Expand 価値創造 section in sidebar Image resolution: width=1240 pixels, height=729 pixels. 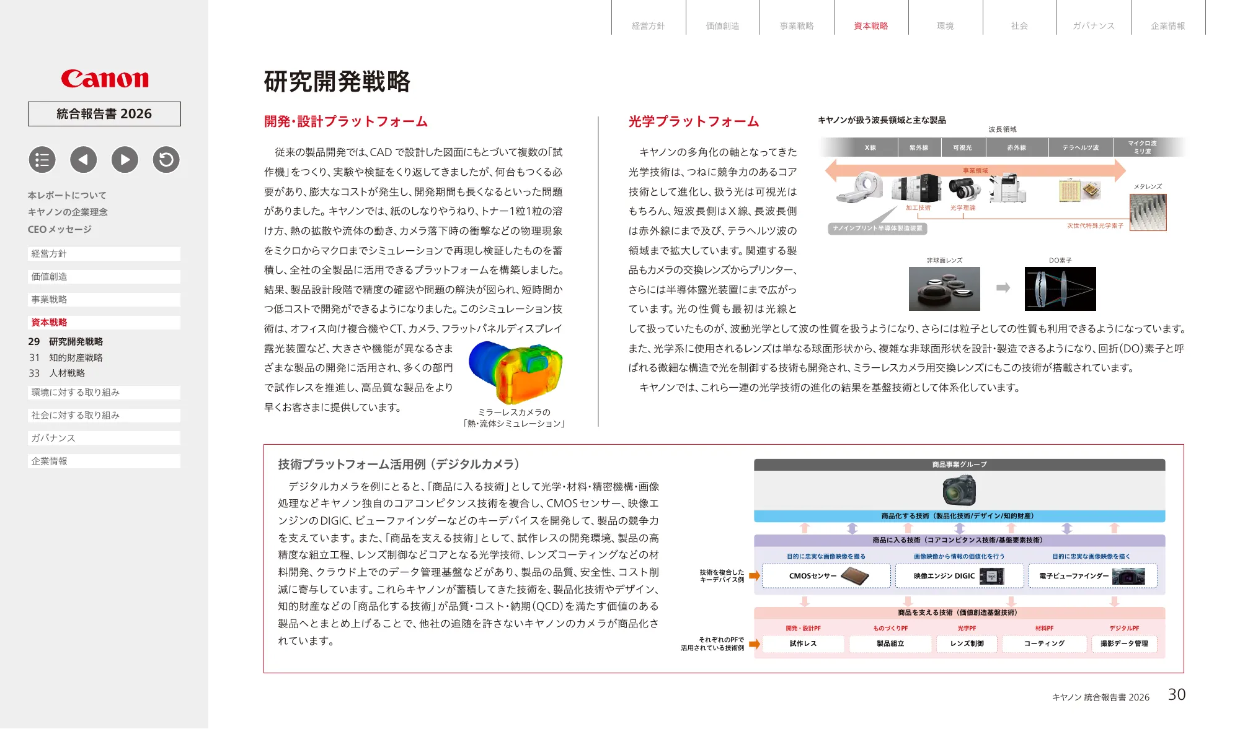click(x=104, y=277)
